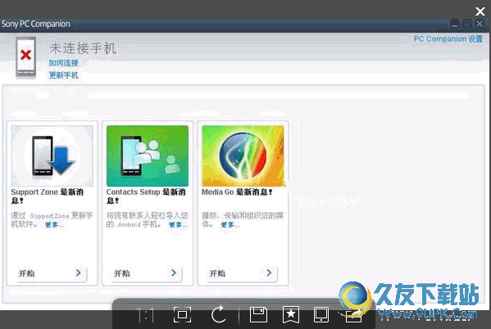
Task: Start Media Go with its 开始 button
Action: [x=243, y=273]
